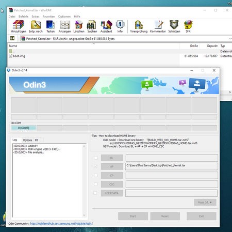Screen dimensions: 232x232
Task: Switch to the Options tab in Odin
Action: 27,140
